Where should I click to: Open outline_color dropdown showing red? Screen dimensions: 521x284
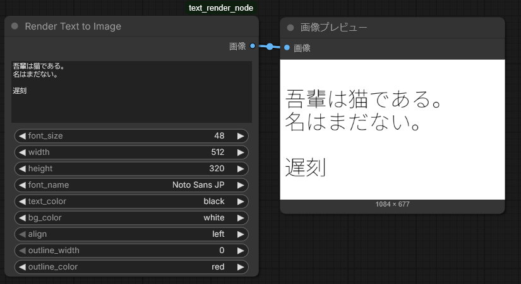point(131,267)
